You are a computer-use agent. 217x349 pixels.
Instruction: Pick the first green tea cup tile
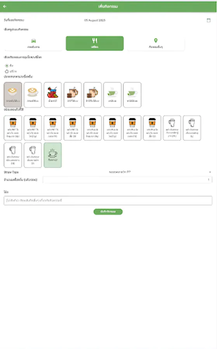pyautogui.click(x=113, y=95)
